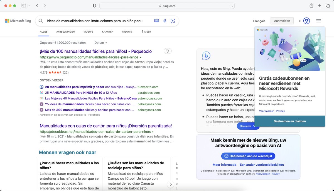334x191 pixels.
Task: Expand dropdown arrow next to pequeocio.com URL
Action: click(140, 57)
